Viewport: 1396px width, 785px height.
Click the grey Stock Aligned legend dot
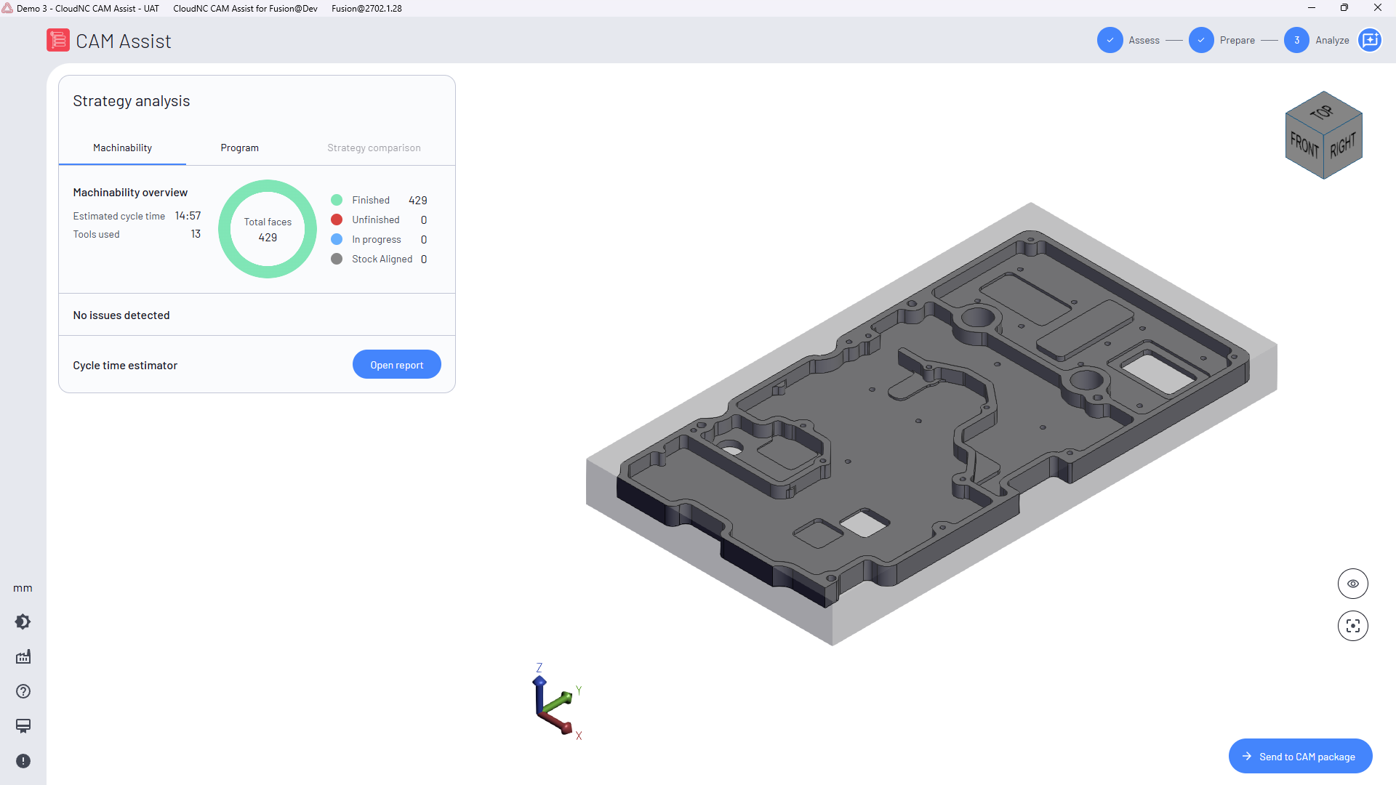tap(337, 259)
